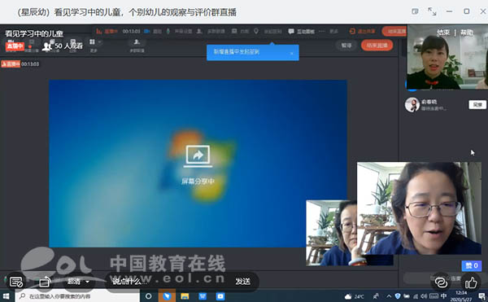Click the taskbar search box
The image size is (488, 302).
coord(77,296)
